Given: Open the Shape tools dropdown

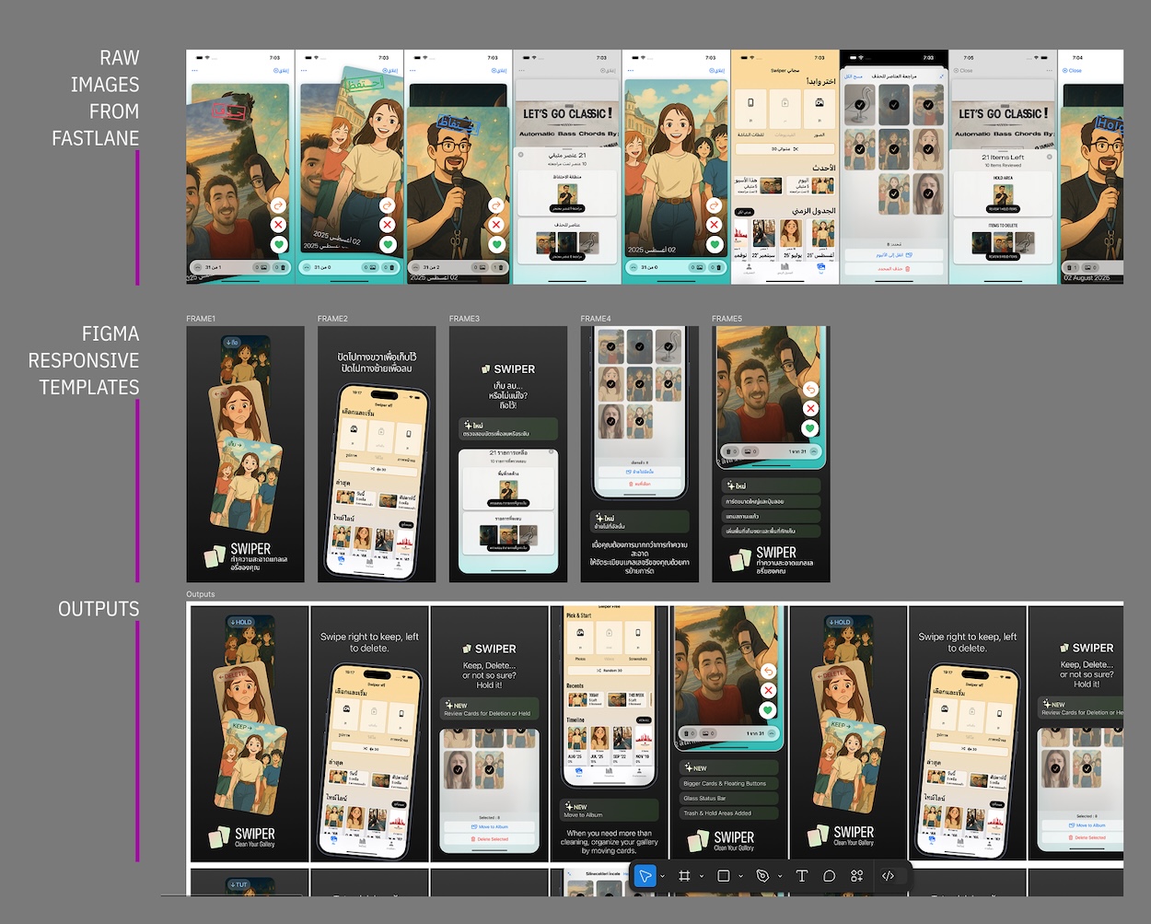Looking at the screenshot, I should coord(740,876).
